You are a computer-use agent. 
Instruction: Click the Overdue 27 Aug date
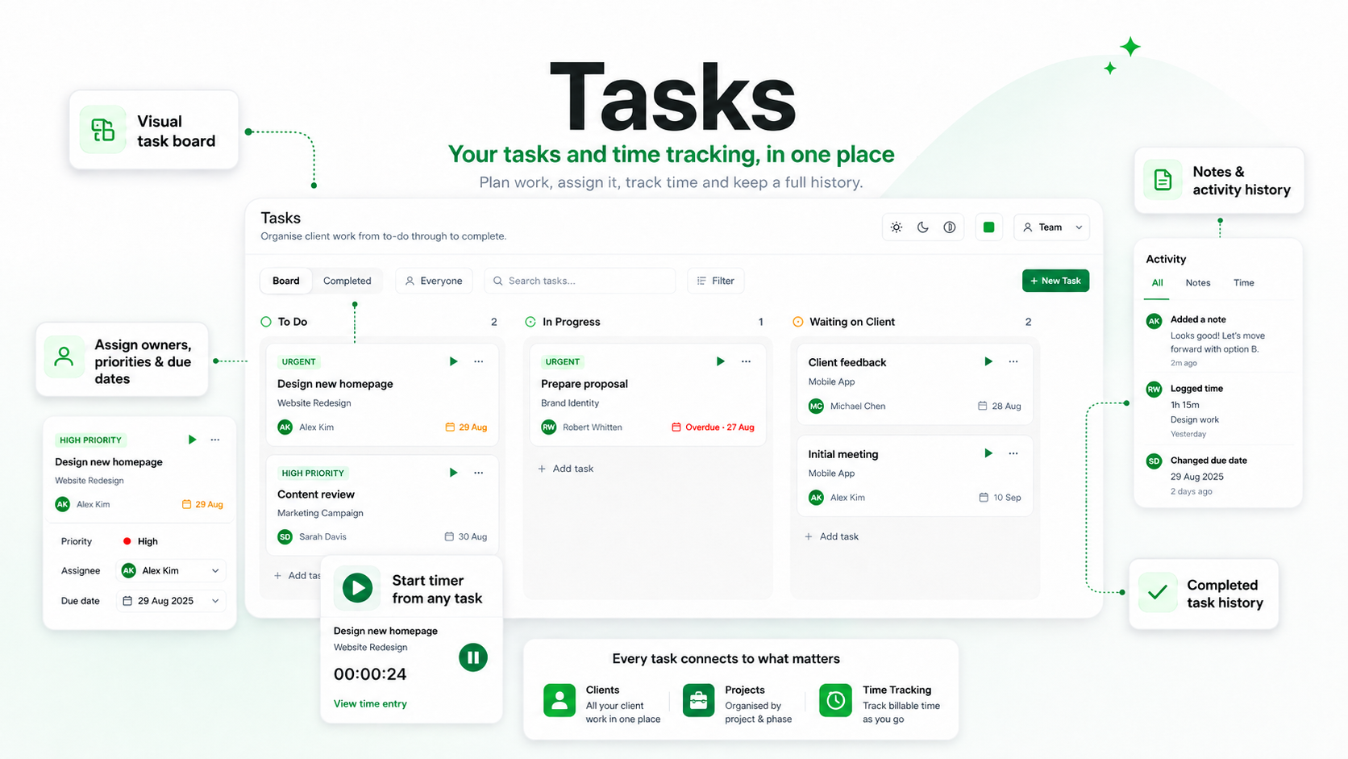(713, 427)
